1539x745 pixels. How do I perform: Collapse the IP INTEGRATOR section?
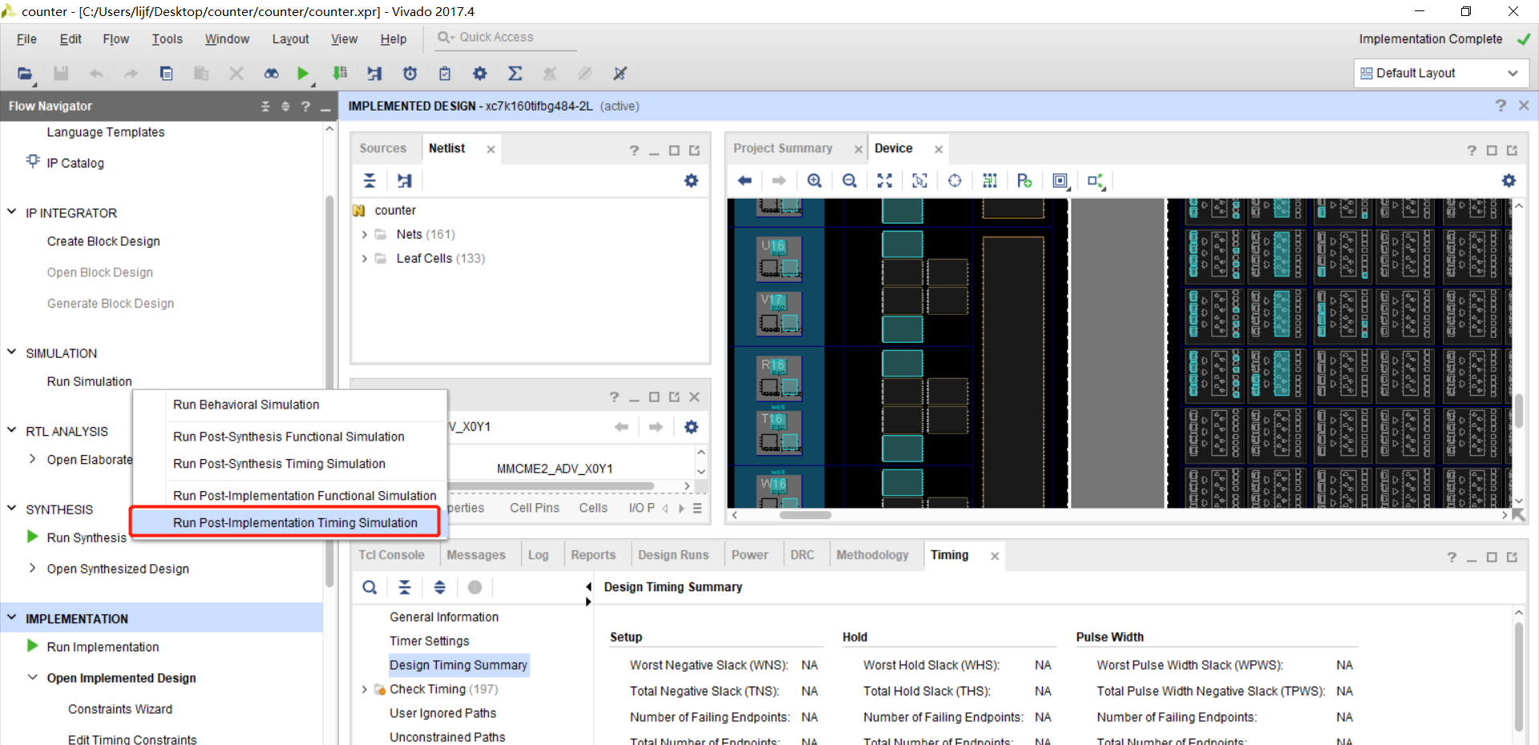[x=12, y=212]
